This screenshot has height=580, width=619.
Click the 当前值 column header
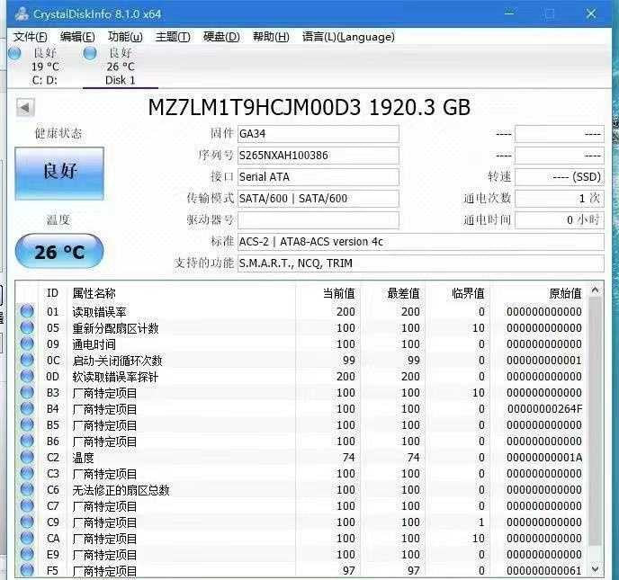[x=339, y=293]
